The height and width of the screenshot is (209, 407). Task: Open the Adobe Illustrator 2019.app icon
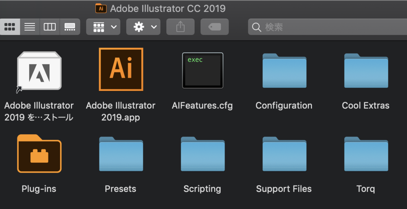(x=121, y=69)
